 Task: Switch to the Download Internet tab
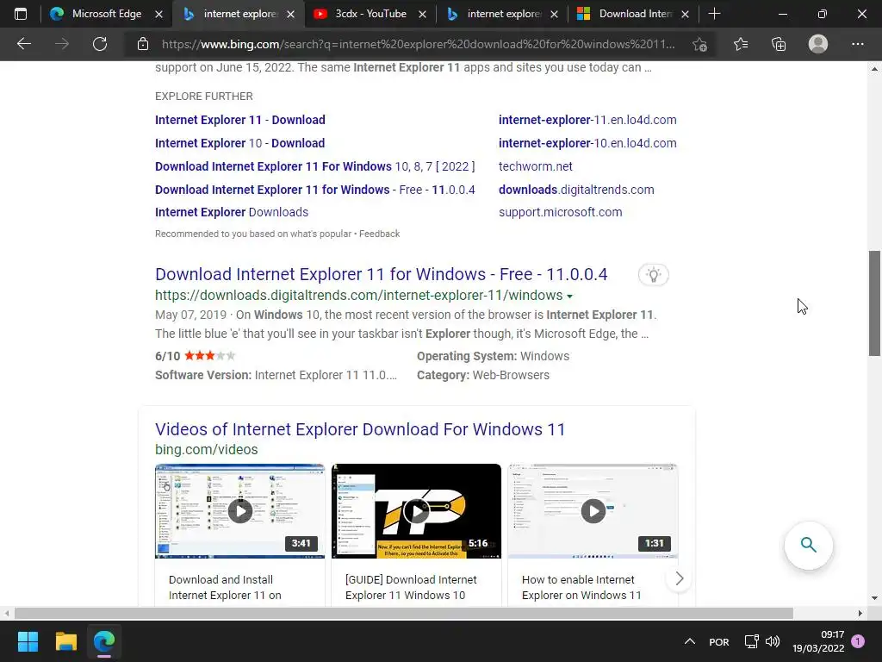pos(633,14)
